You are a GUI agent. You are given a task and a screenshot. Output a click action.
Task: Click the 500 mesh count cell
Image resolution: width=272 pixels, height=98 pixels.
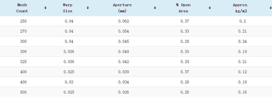(x=23, y=92)
